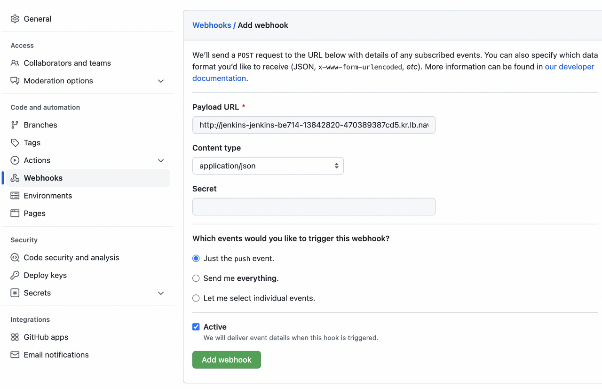Image resolution: width=602 pixels, height=389 pixels.
Task: Click the green Add webhook button
Action: (x=227, y=360)
